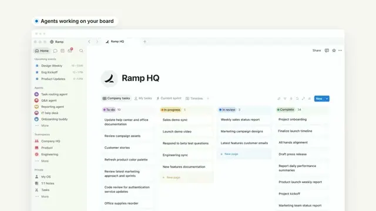Viewport: 376px width, 211px height.
Task: Add new page in the In review column
Action: pos(230,154)
